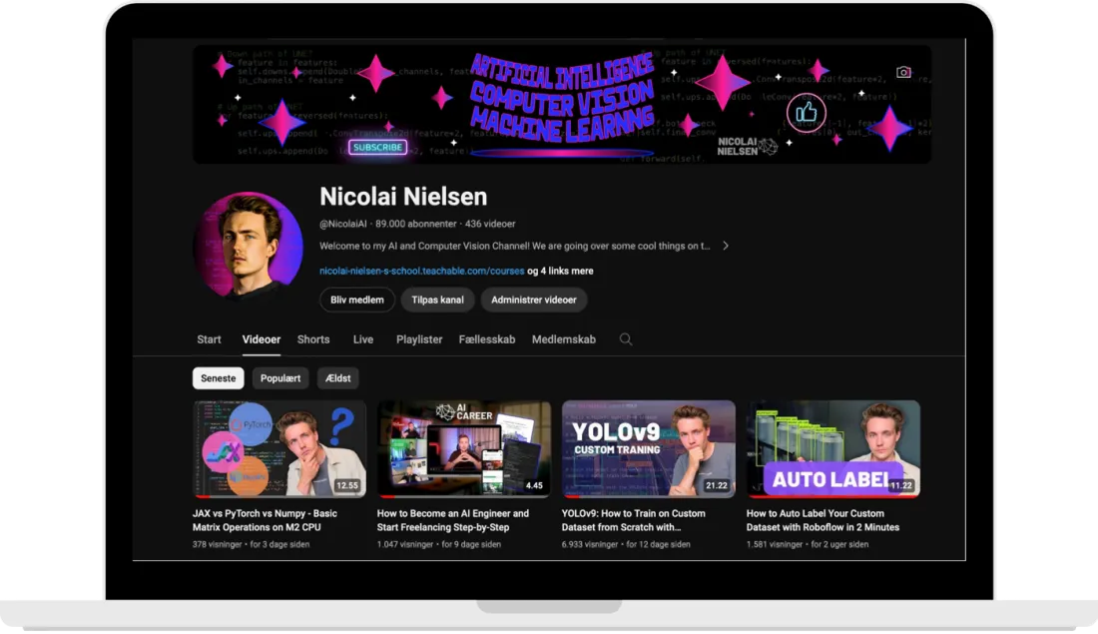Select the Seneste filter chip
1098x634 pixels.
coord(219,378)
